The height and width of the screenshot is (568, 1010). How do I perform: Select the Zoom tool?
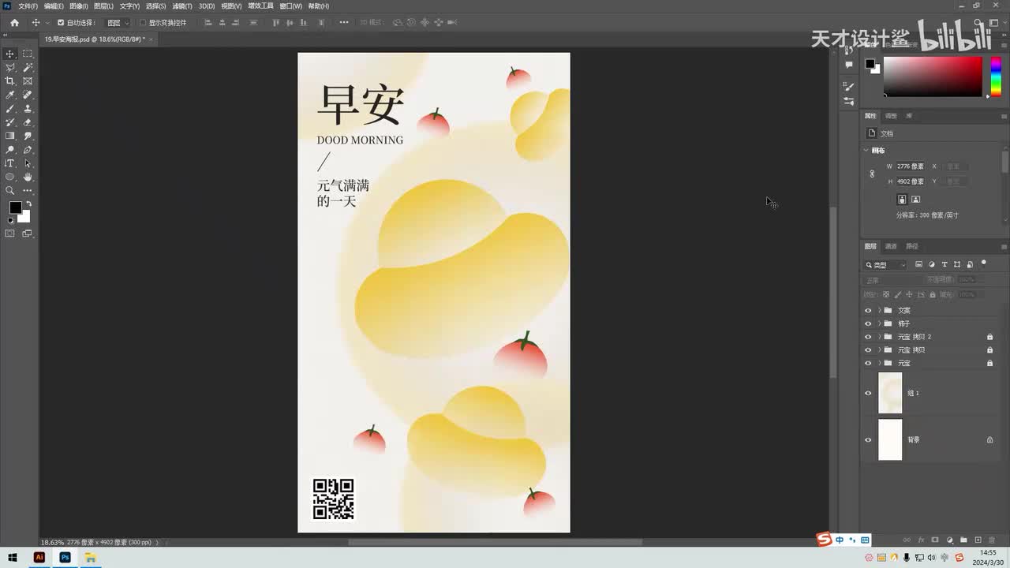(10, 190)
